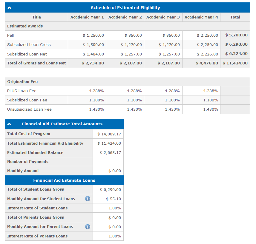Select the Academic Year 1 column header
Image resolution: width=256 pixels, height=244 pixels.
pos(87,17)
